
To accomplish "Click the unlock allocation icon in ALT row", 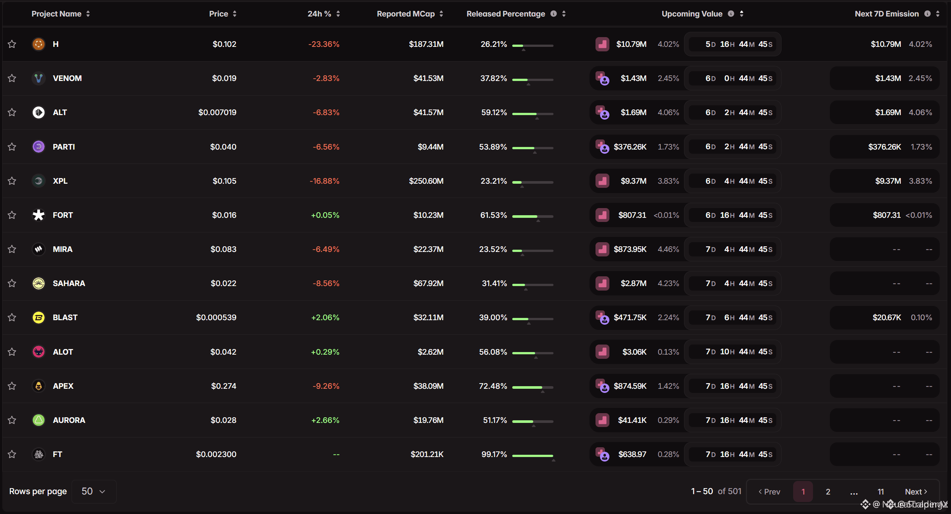I will click(602, 112).
